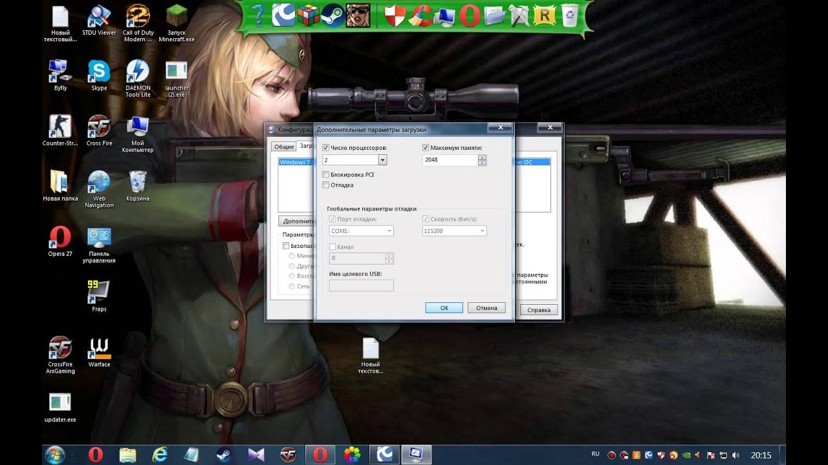Open Cross Fire desktop shortcut

(x=99, y=131)
